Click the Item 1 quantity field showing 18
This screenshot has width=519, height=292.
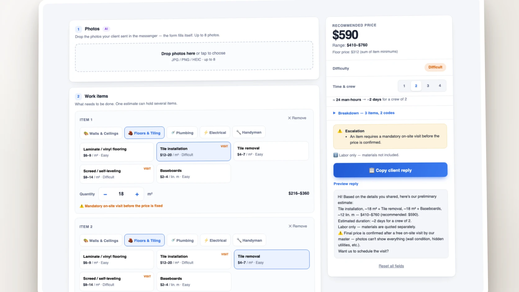[x=121, y=194]
